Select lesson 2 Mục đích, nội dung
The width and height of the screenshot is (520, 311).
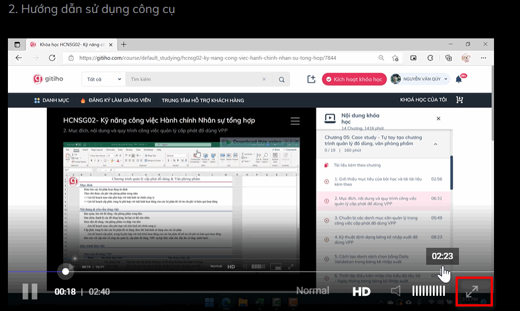(x=383, y=201)
